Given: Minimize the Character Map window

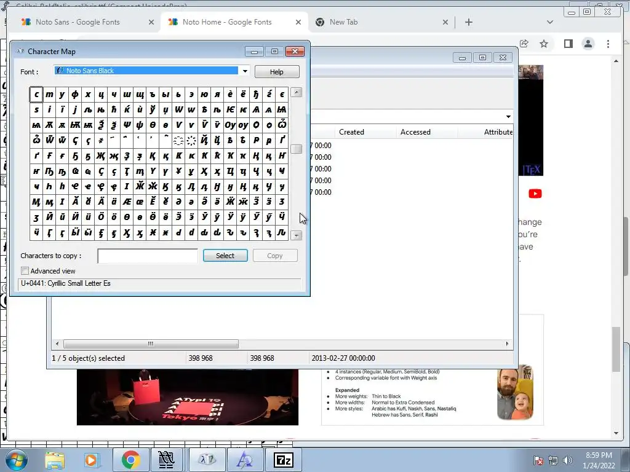Looking at the screenshot, I should coord(254,52).
